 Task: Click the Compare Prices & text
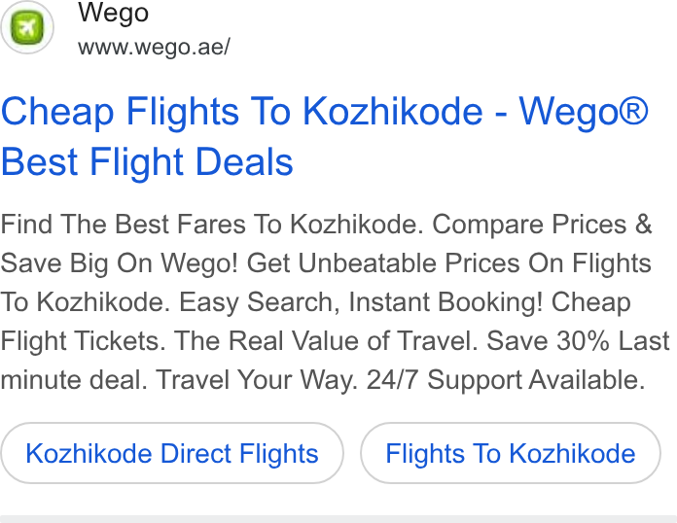(543, 225)
